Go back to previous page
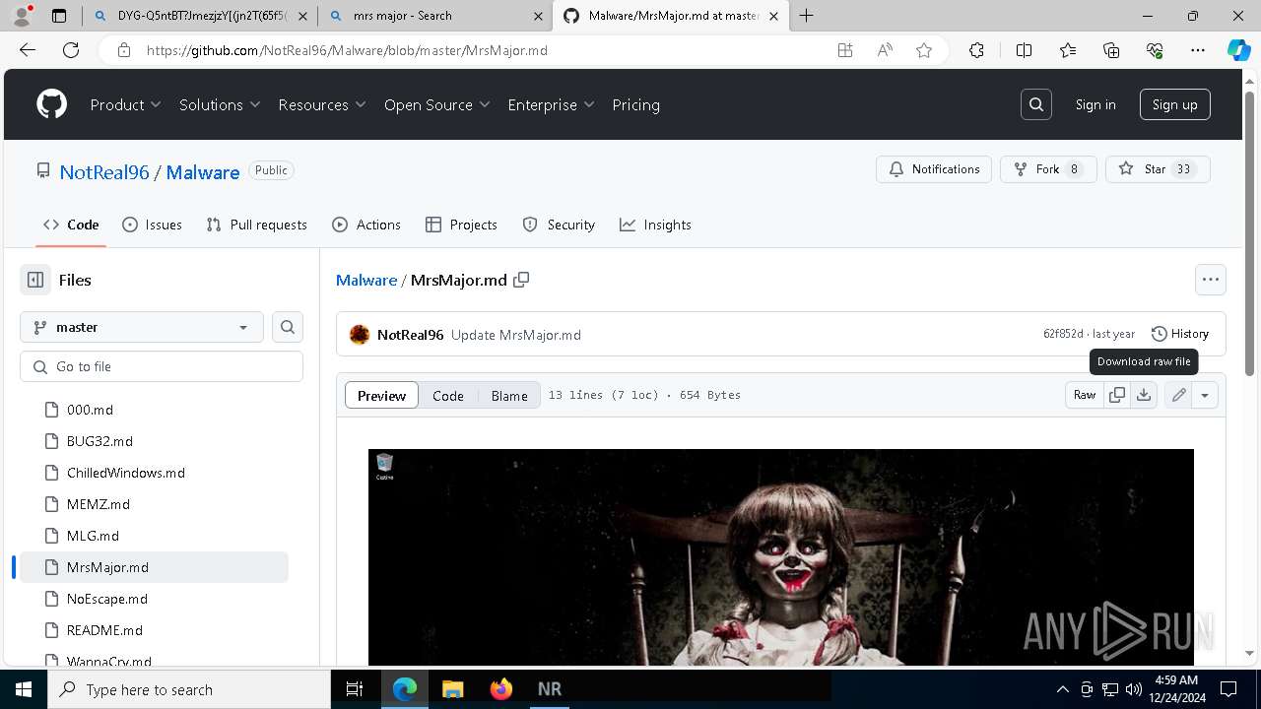This screenshot has width=1261, height=709. (28, 50)
